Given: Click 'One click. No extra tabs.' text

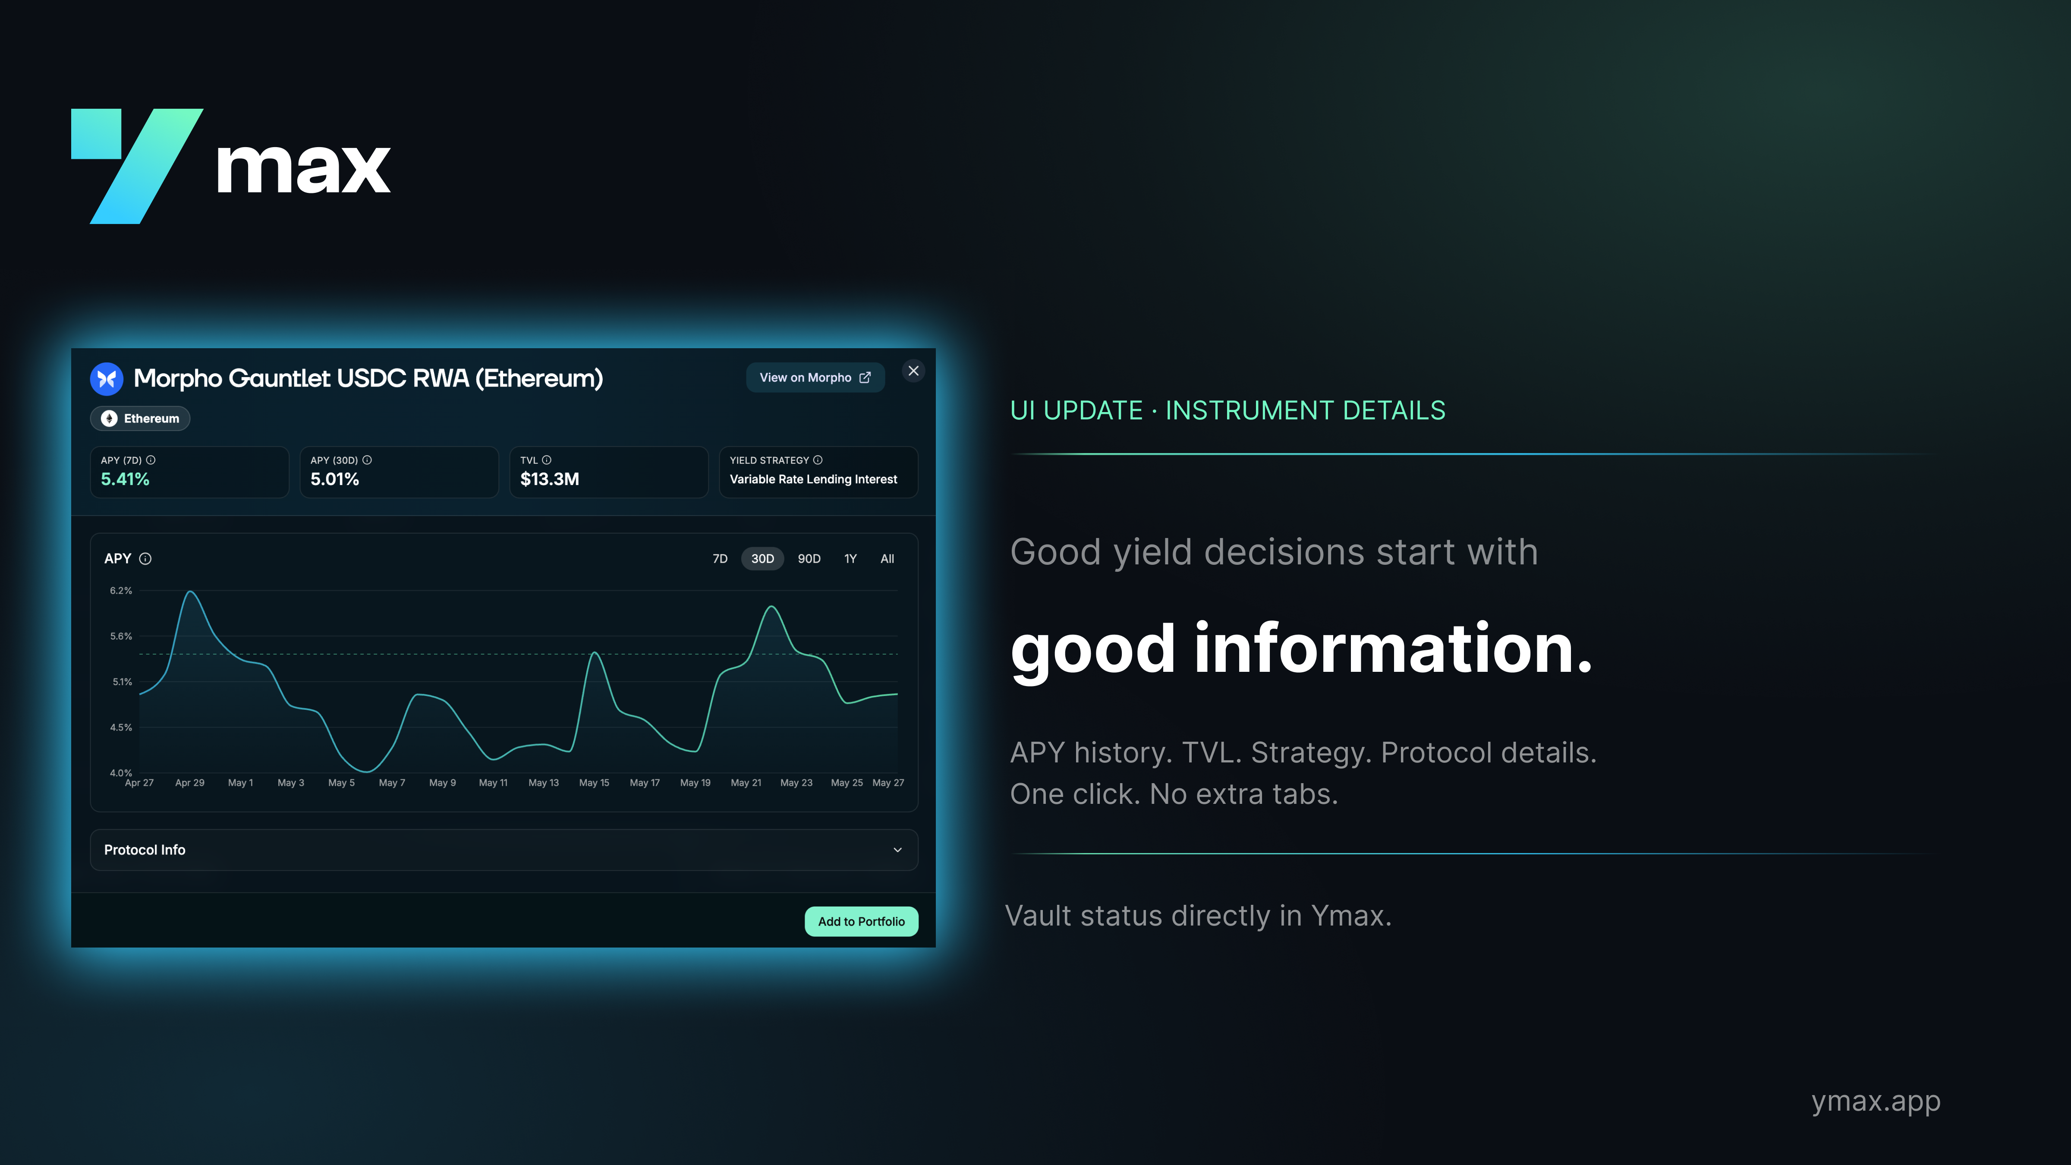Looking at the screenshot, I should [1174, 794].
